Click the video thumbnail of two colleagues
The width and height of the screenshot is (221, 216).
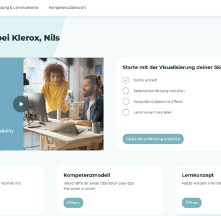[64, 104]
